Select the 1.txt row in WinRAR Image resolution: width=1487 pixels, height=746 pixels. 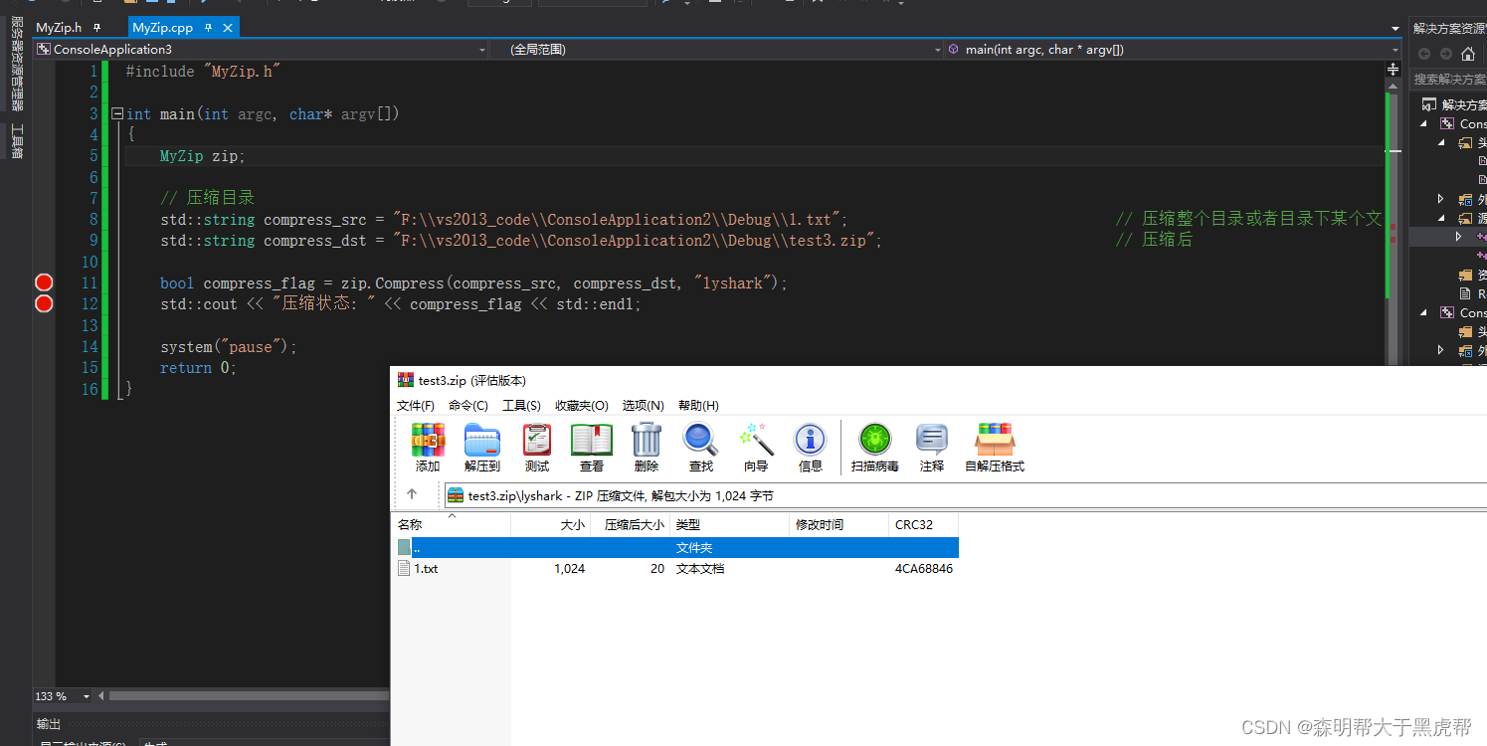tap(676, 569)
